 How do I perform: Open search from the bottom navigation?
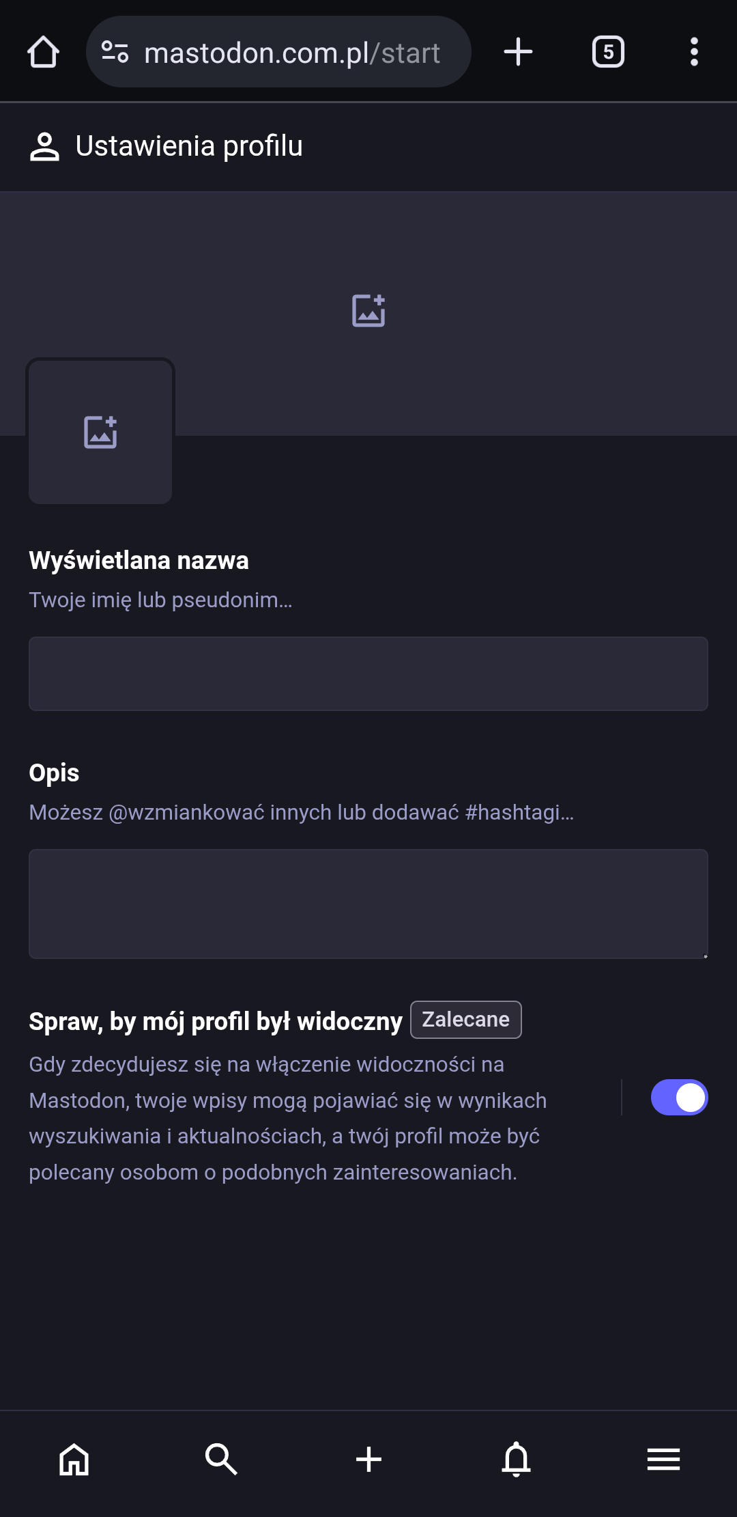(x=221, y=1460)
